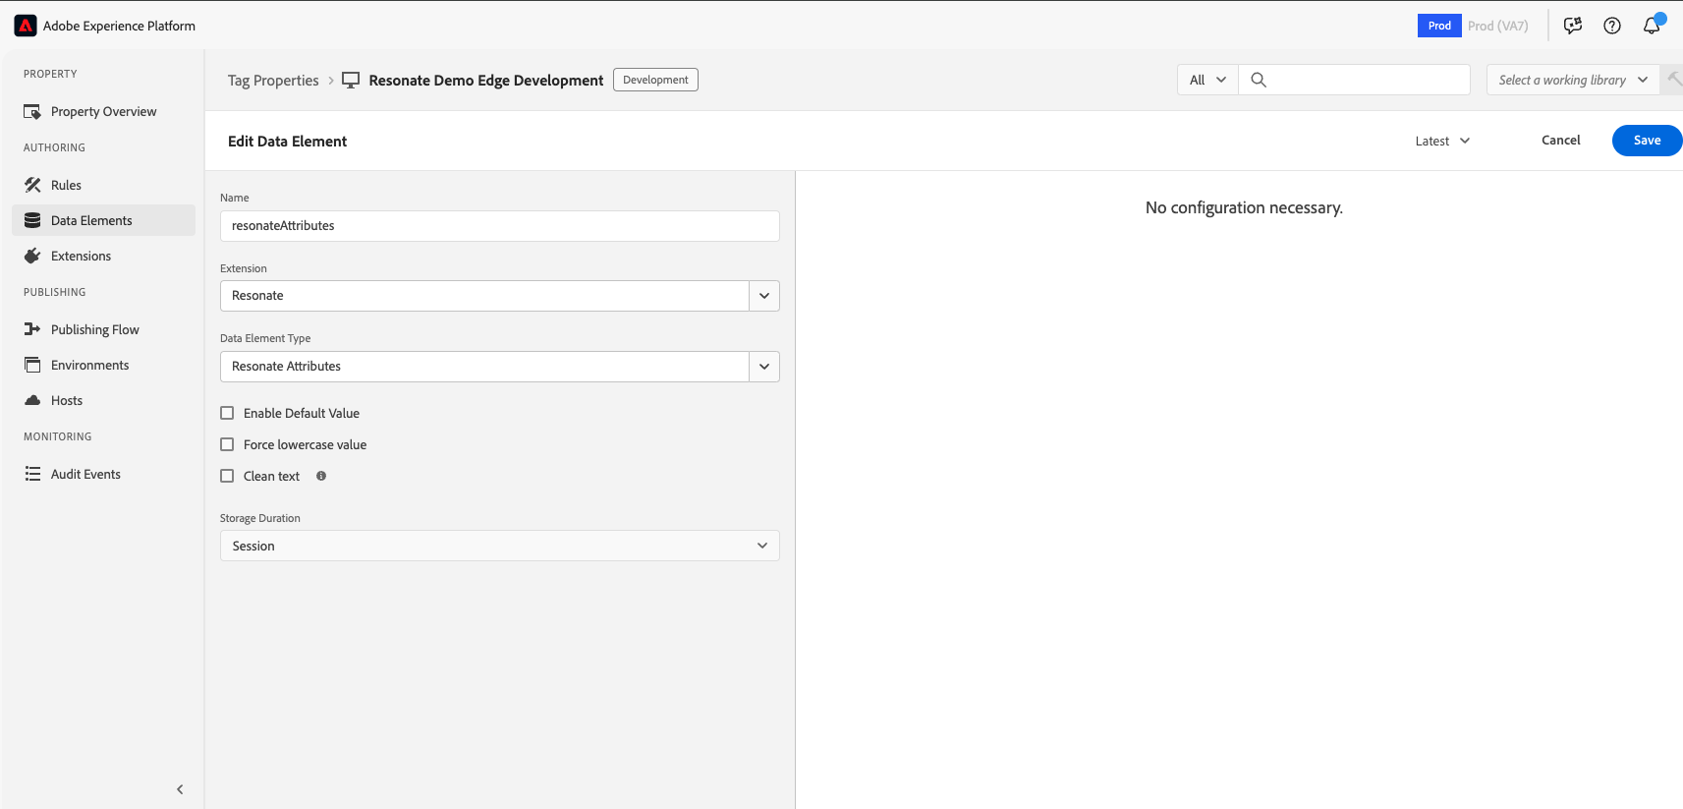Image resolution: width=1683 pixels, height=809 pixels.
Task: Cancel editing the data element
Action: (1560, 141)
